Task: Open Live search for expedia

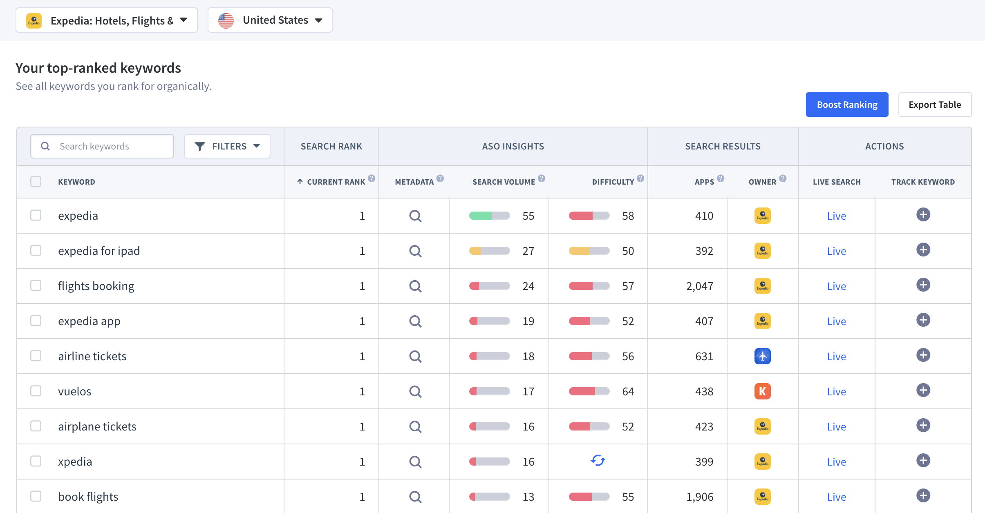Action: (x=837, y=216)
